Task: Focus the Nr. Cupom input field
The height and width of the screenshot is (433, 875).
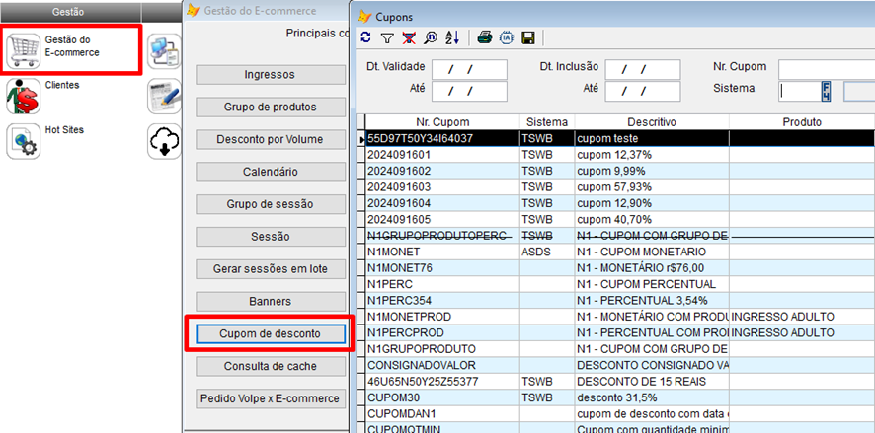Action: tap(826, 69)
